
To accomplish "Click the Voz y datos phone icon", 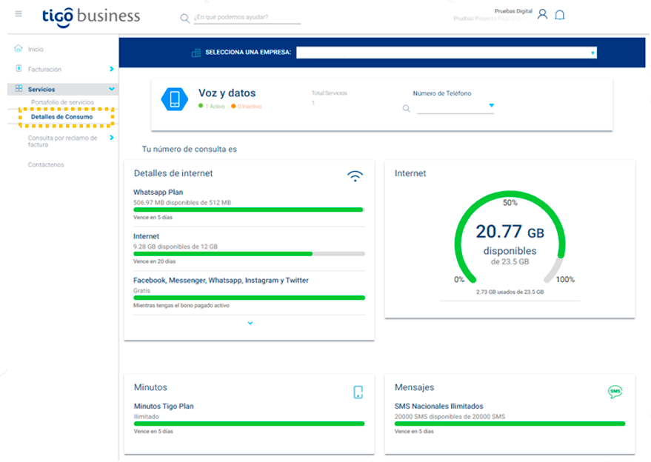I will (x=174, y=99).
